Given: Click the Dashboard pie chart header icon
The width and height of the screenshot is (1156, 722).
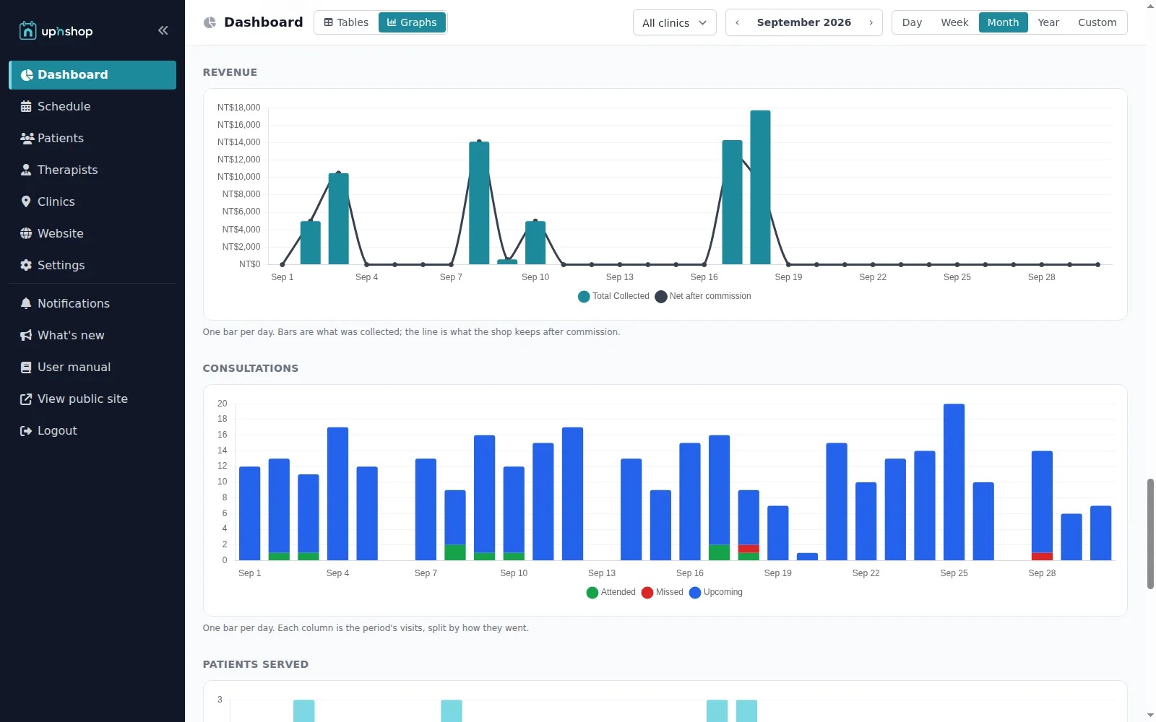Looking at the screenshot, I should (x=210, y=22).
